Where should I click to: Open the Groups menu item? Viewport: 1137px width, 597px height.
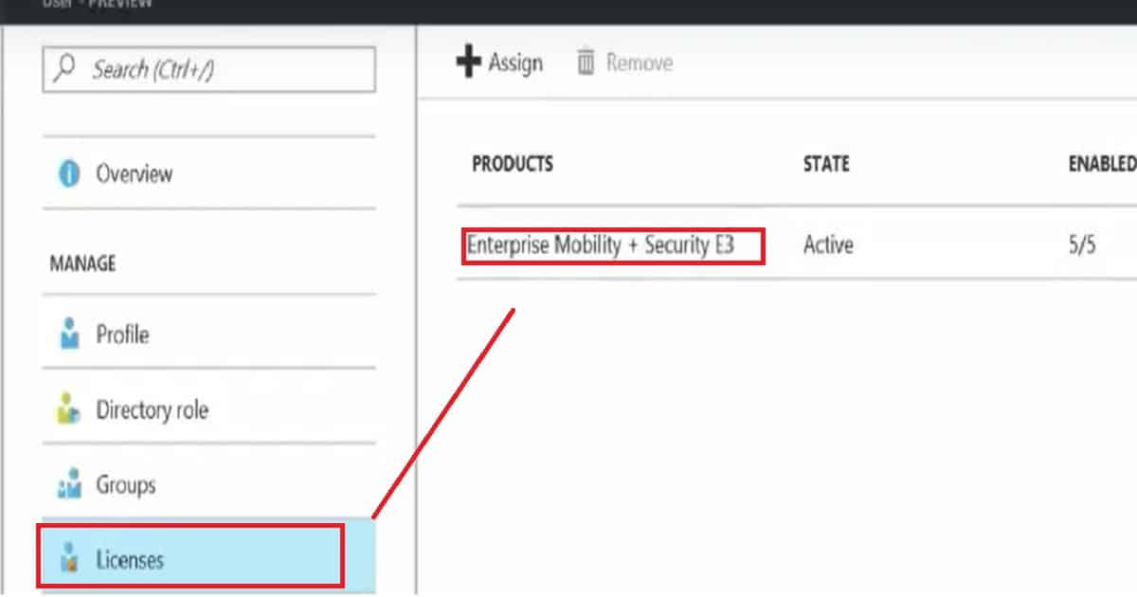tap(208, 485)
